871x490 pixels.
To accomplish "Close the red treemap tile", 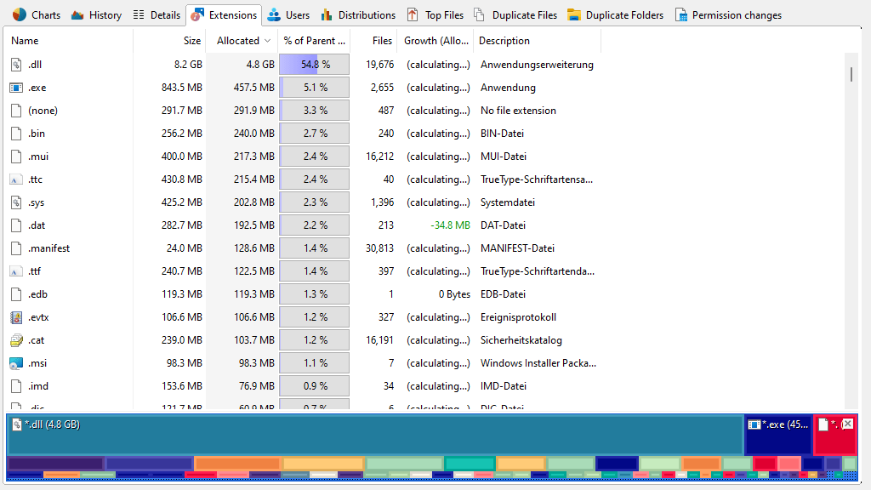I will 847,424.
